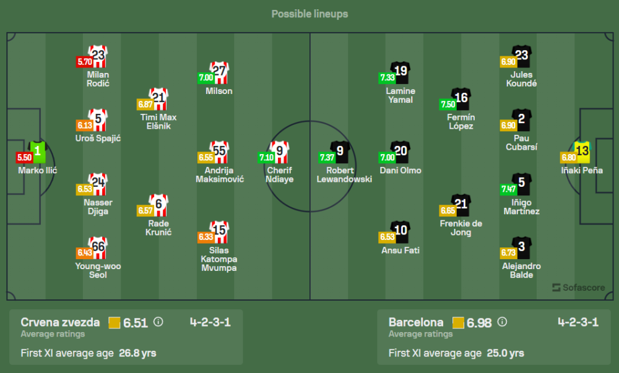
Task: Click the Crvena zvezda team name
Action: 60,322
